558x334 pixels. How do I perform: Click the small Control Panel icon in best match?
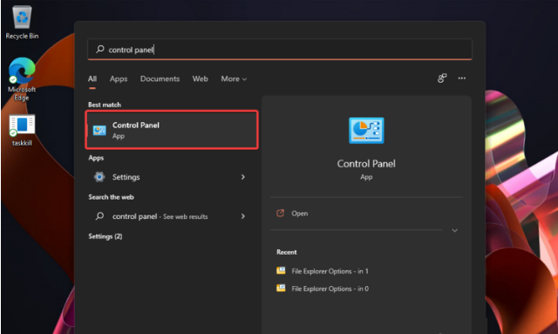(99, 130)
